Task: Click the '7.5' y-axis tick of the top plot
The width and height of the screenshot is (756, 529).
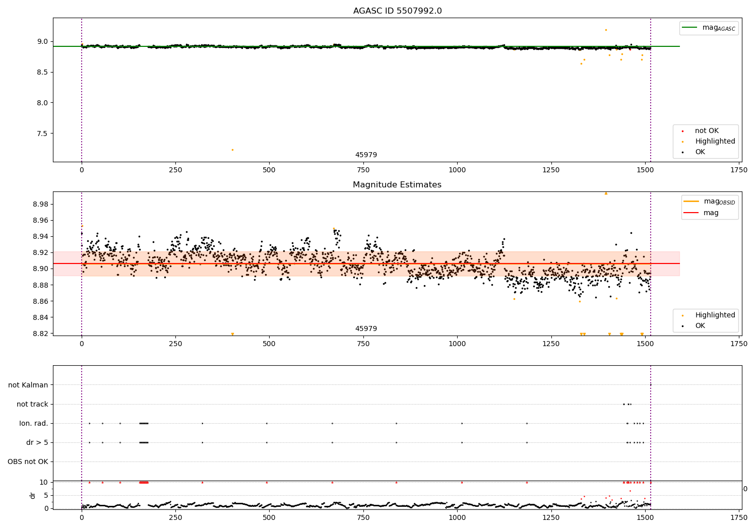Action: (x=42, y=134)
